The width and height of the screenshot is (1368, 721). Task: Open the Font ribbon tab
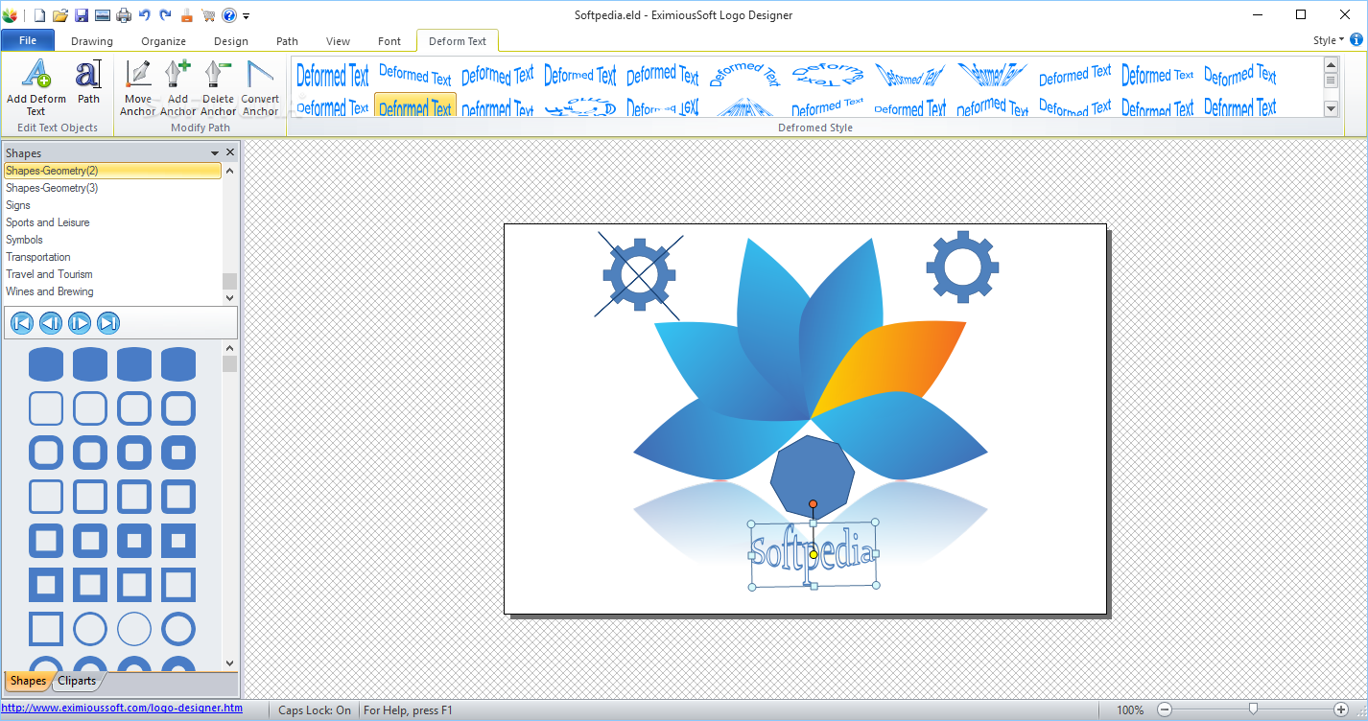coord(389,41)
